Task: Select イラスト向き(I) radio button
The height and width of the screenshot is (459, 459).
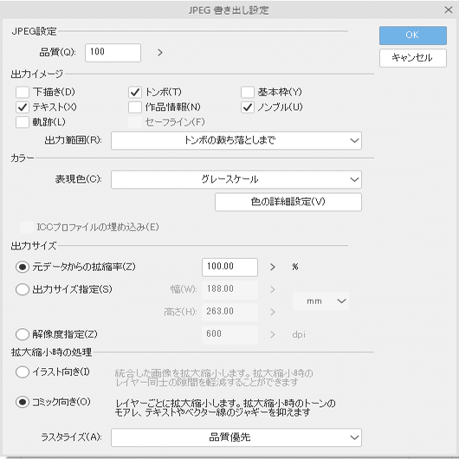Action: 23,372
